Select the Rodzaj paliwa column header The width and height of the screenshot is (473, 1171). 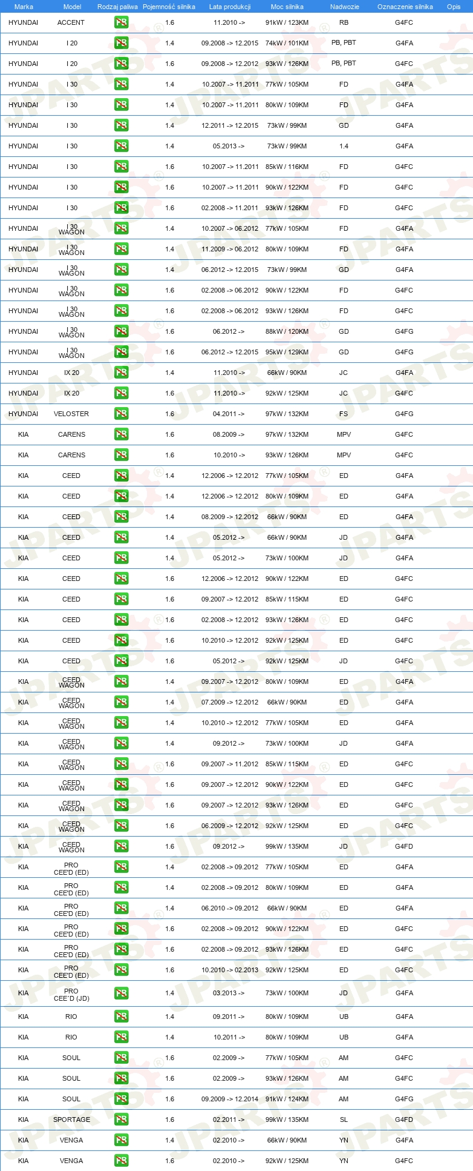117,7
